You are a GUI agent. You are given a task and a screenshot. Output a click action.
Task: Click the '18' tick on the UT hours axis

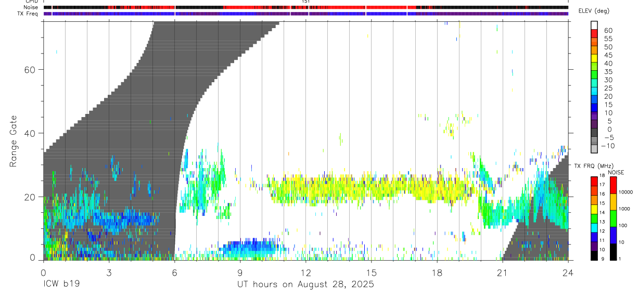click(437, 273)
